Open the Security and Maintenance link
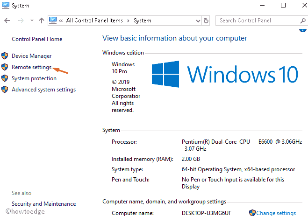Viewport: 308px width, 216px height. pyautogui.click(x=43, y=204)
